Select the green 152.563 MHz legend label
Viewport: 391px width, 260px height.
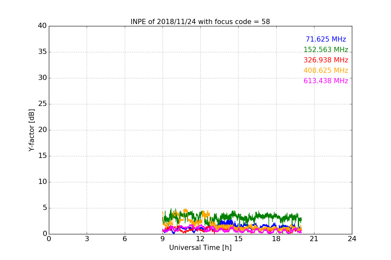326,50
